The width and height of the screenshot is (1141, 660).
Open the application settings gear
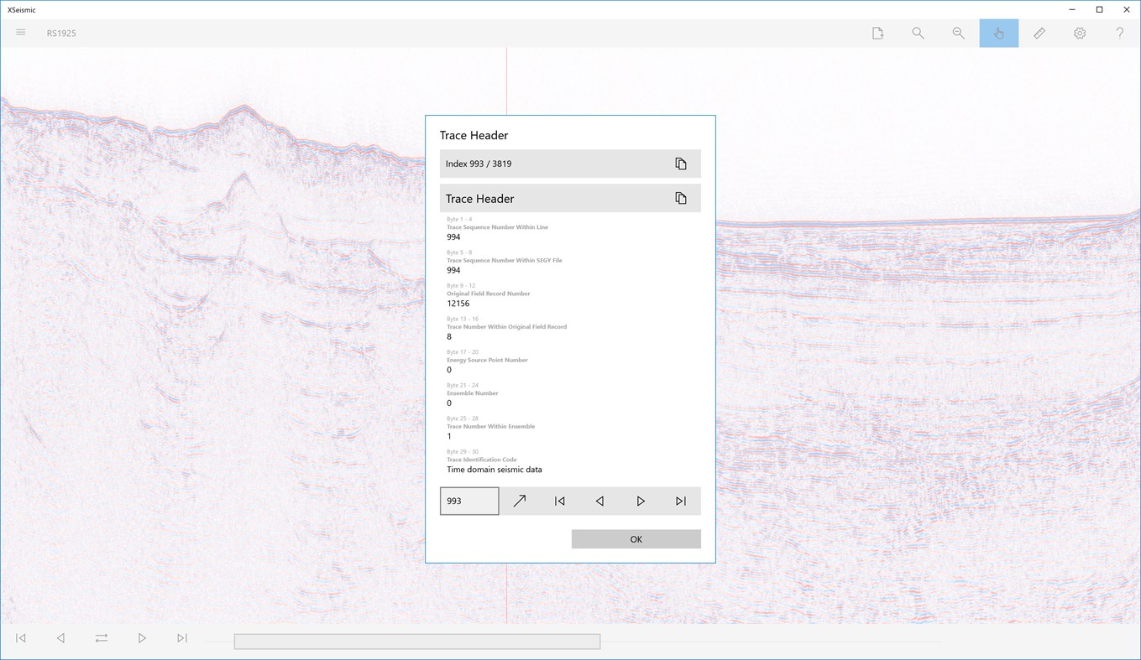coord(1079,33)
